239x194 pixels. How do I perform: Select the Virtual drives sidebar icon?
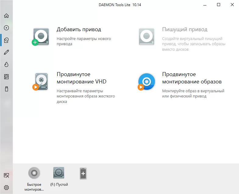pos(6,40)
